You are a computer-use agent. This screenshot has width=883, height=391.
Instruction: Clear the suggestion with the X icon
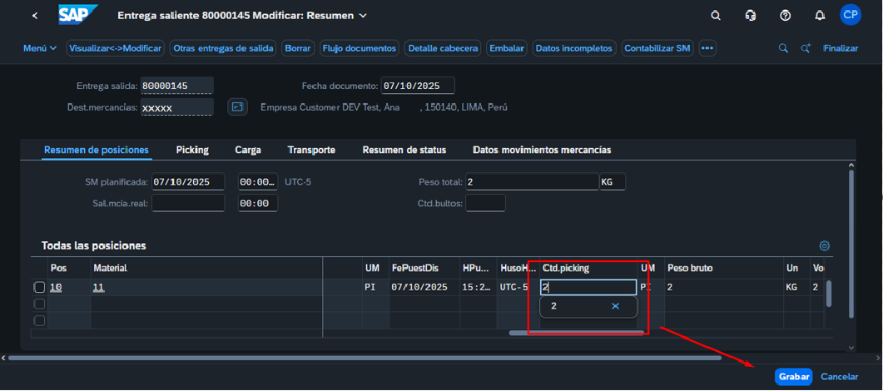tap(615, 306)
